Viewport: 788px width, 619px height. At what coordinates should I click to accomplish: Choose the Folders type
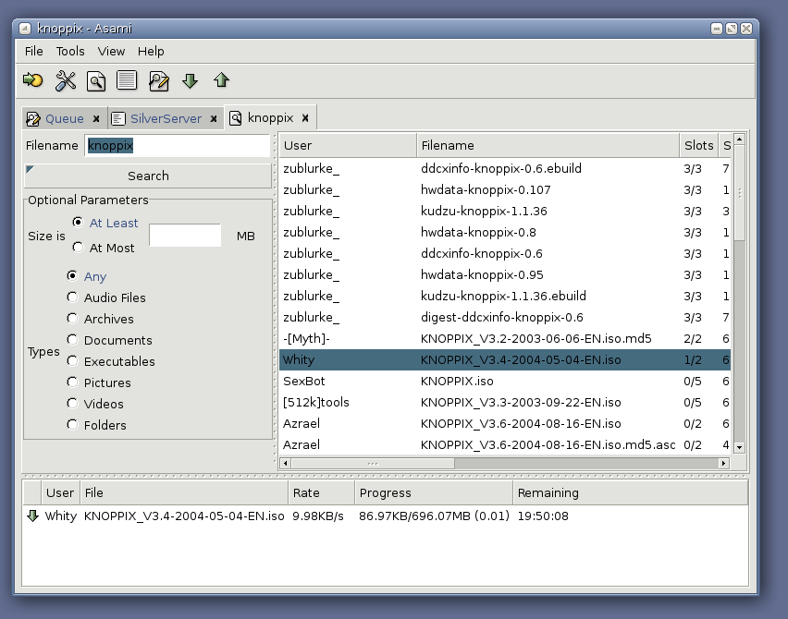[x=72, y=425]
